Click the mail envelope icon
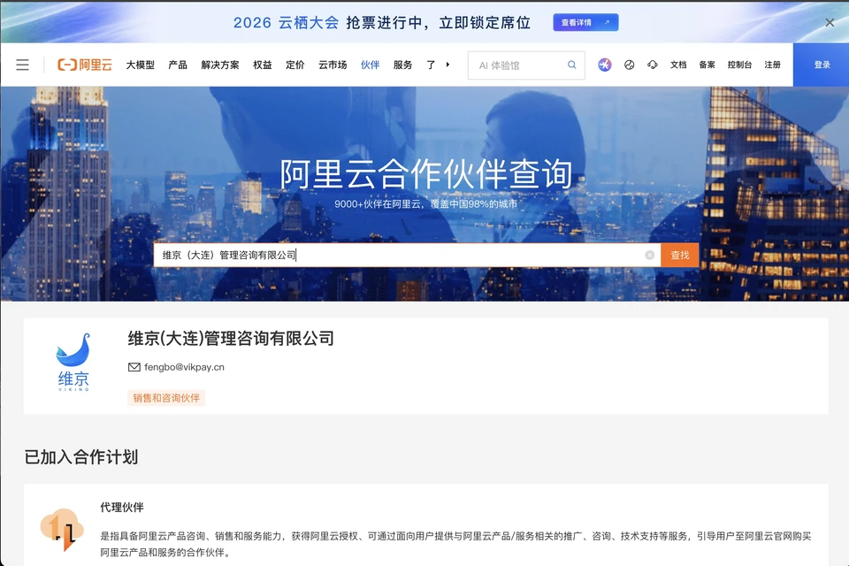This screenshot has height=566, width=849. pyautogui.click(x=134, y=367)
